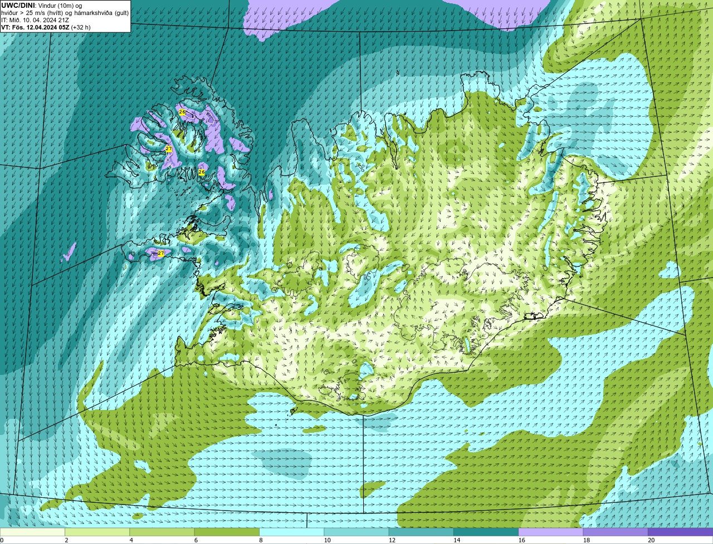
Task: Choose the 14–16 m/s dark teal legend swatch
Action: click(x=486, y=532)
